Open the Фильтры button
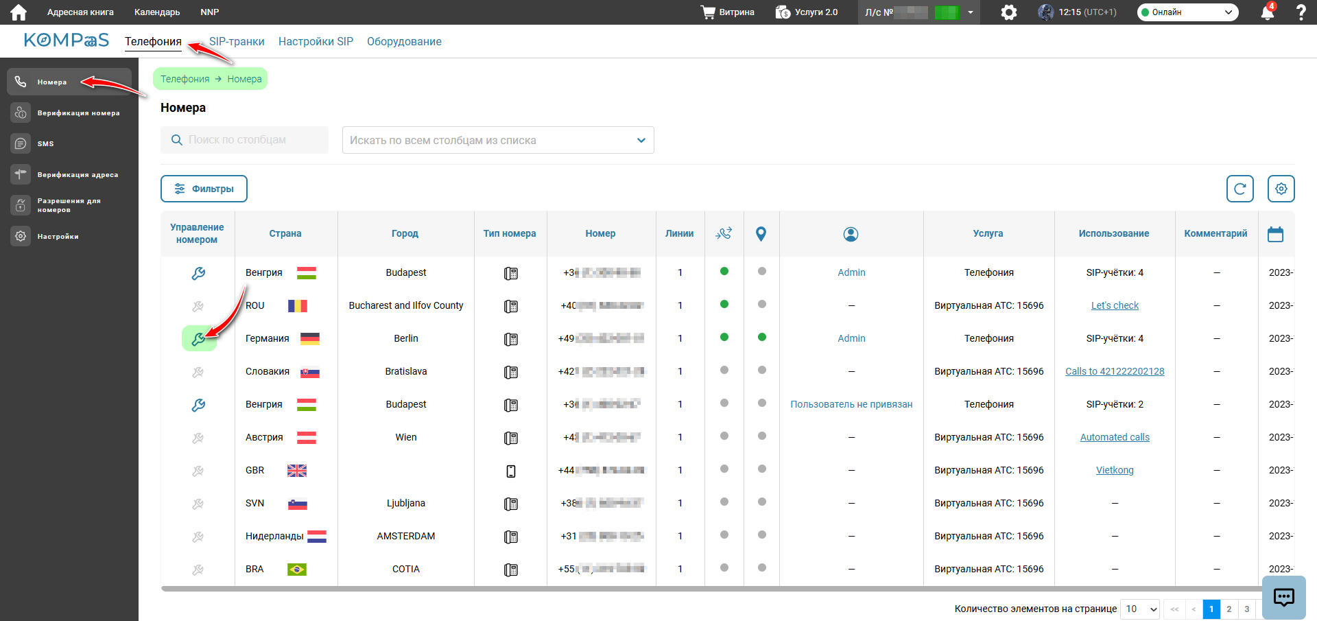Image resolution: width=1317 pixels, height=621 pixels. [x=204, y=189]
